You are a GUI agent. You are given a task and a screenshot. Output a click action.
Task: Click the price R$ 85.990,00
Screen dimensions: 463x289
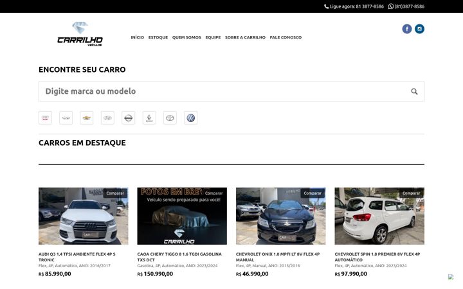(55, 274)
